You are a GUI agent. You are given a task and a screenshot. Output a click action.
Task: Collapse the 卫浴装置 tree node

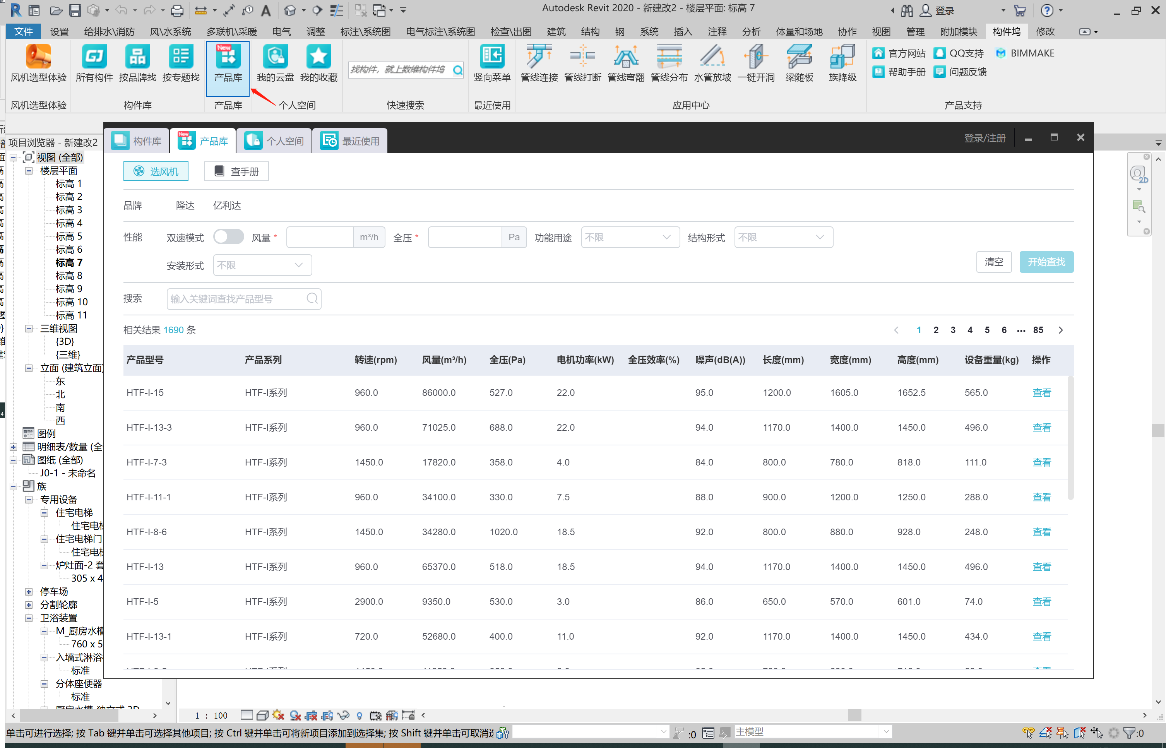tap(29, 618)
